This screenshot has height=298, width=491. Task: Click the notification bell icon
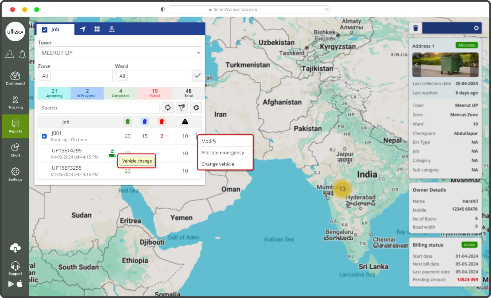22,55
